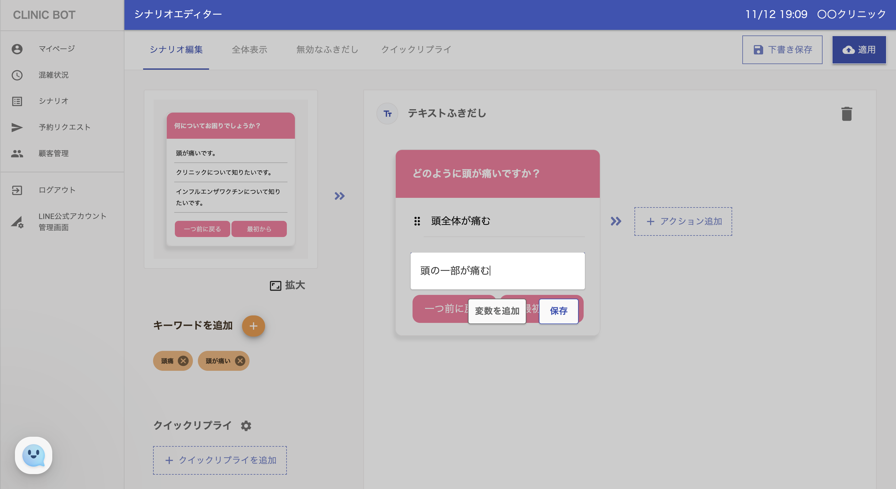Open マイページ in the sidebar
Viewport: 896px width, 489px height.
pos(56,49)
